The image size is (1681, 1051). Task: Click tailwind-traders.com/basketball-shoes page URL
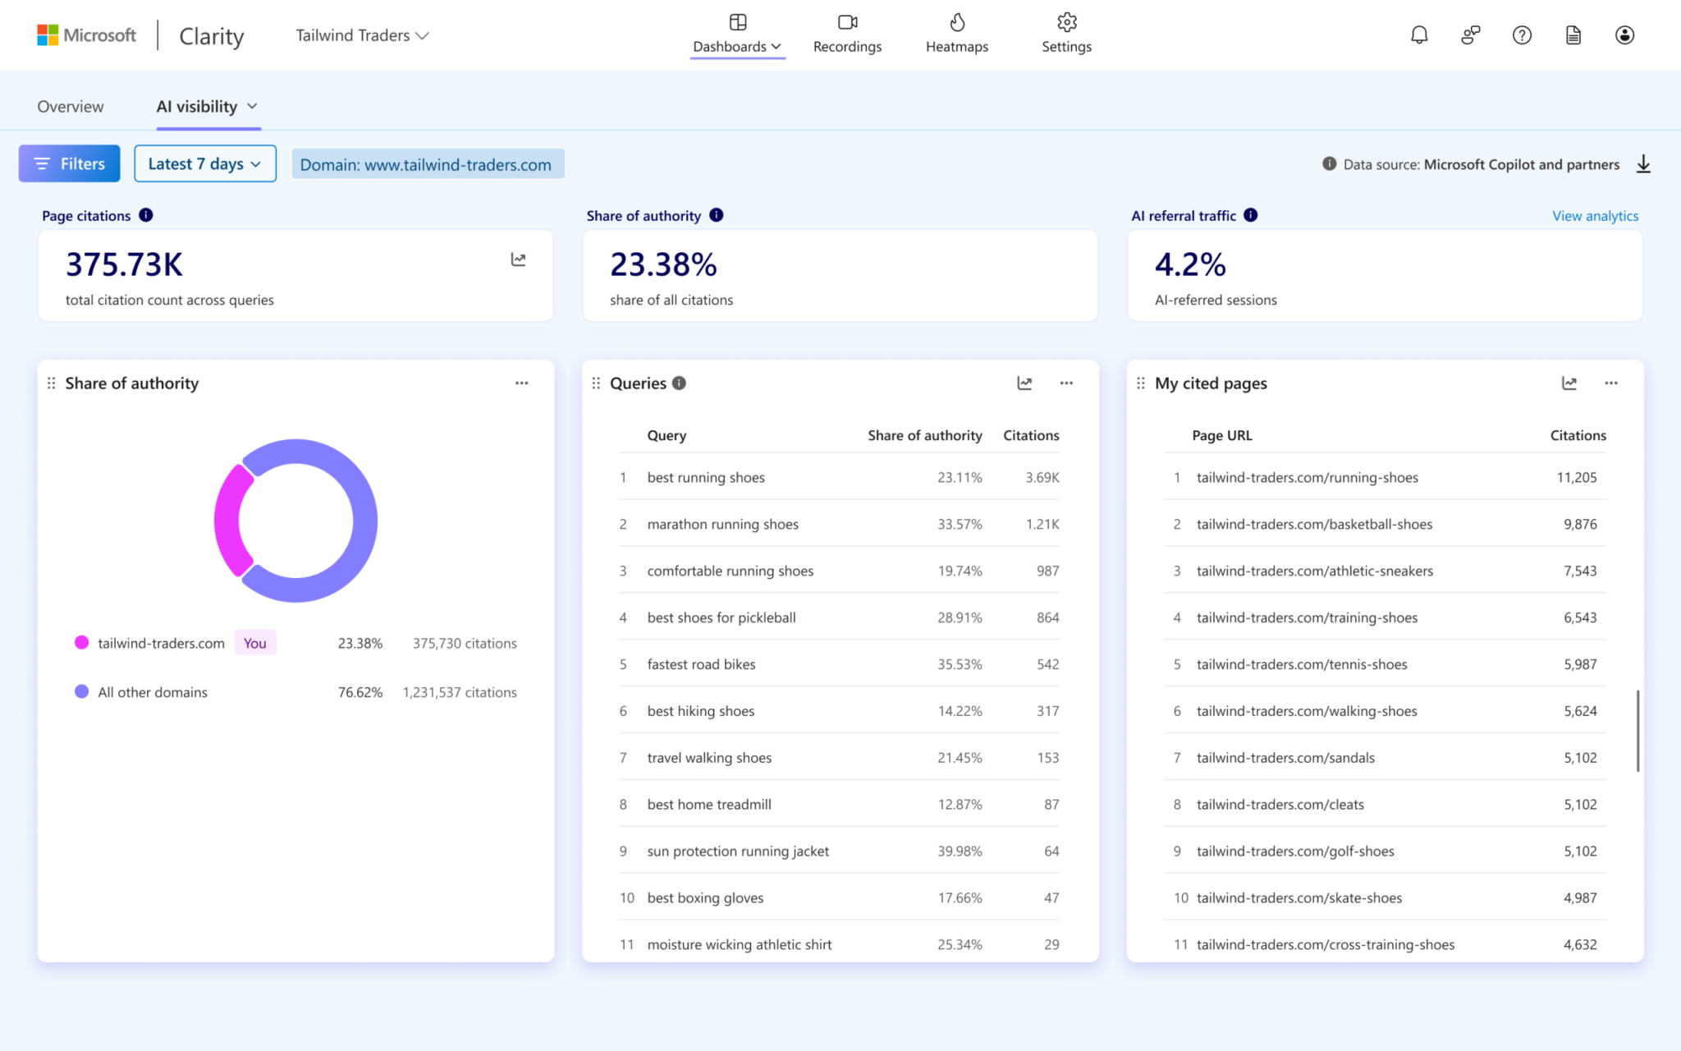(1314, 524)
